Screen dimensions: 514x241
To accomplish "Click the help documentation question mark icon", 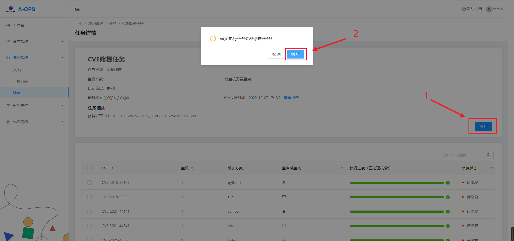I will [x=464, y=9].
